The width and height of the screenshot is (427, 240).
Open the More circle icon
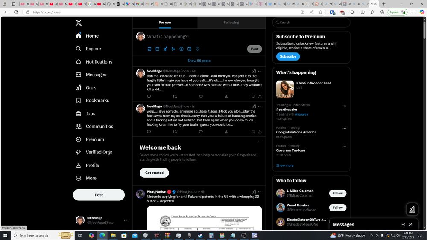click(x=79, y=178)
